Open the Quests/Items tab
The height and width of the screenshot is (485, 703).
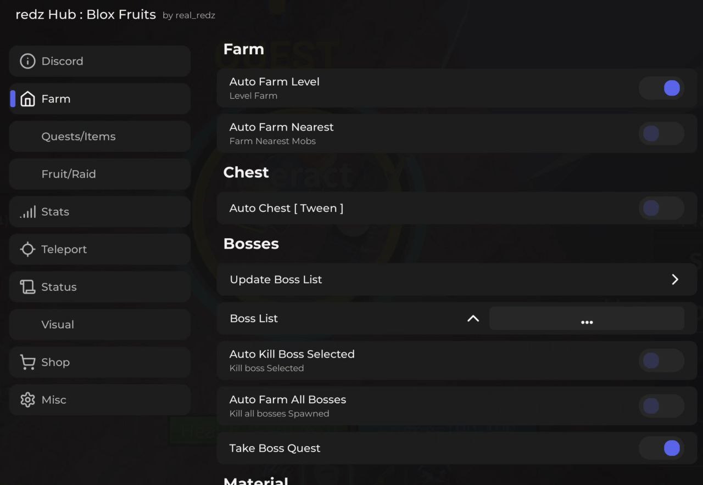[79, 137]
